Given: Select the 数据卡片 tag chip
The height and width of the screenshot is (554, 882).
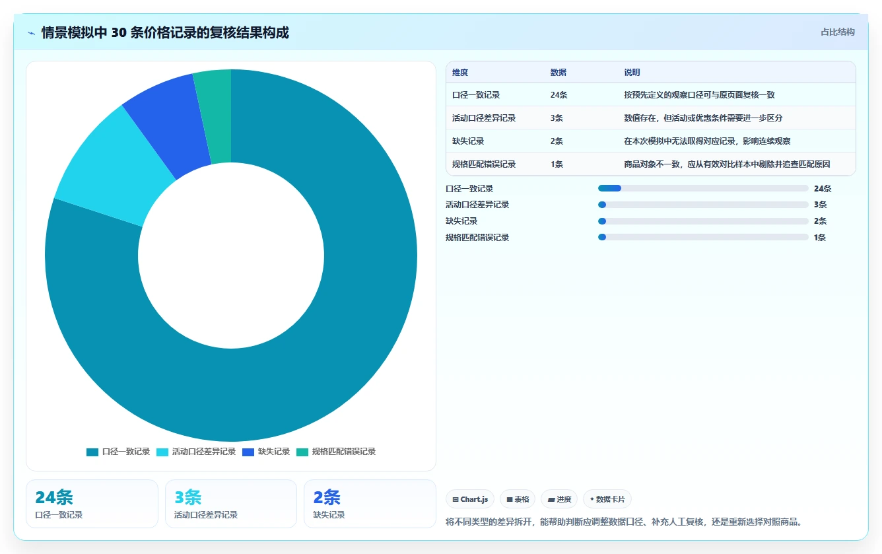Looking at the screenshot, I should pos(607,499).
